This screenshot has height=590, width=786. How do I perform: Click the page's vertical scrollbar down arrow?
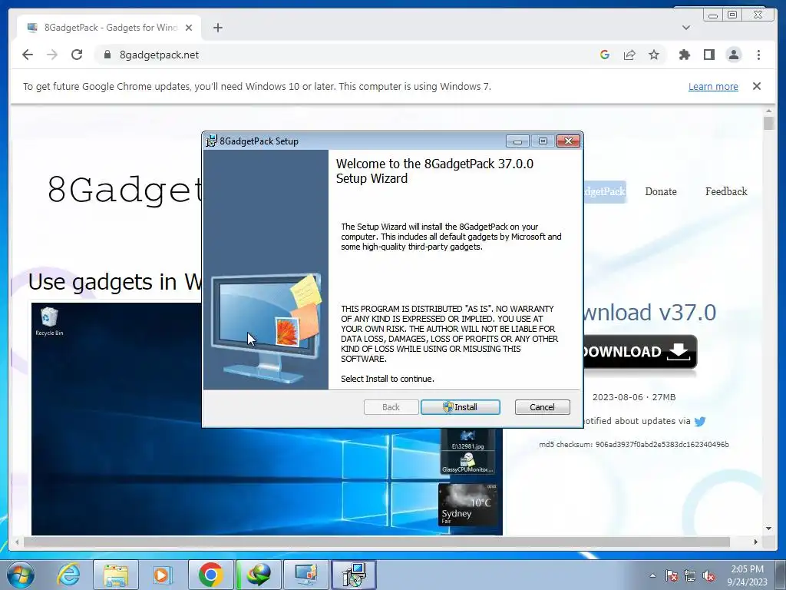(768, 529)
